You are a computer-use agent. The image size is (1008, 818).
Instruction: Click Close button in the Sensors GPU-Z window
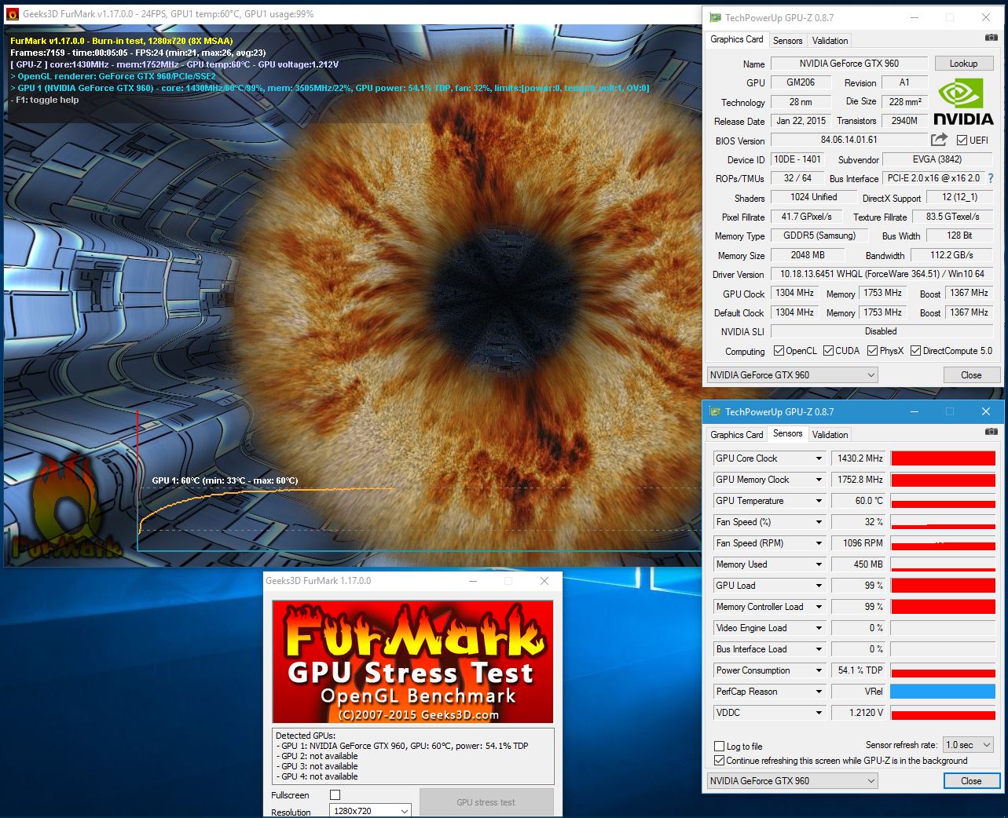click(x=972, y=781)
